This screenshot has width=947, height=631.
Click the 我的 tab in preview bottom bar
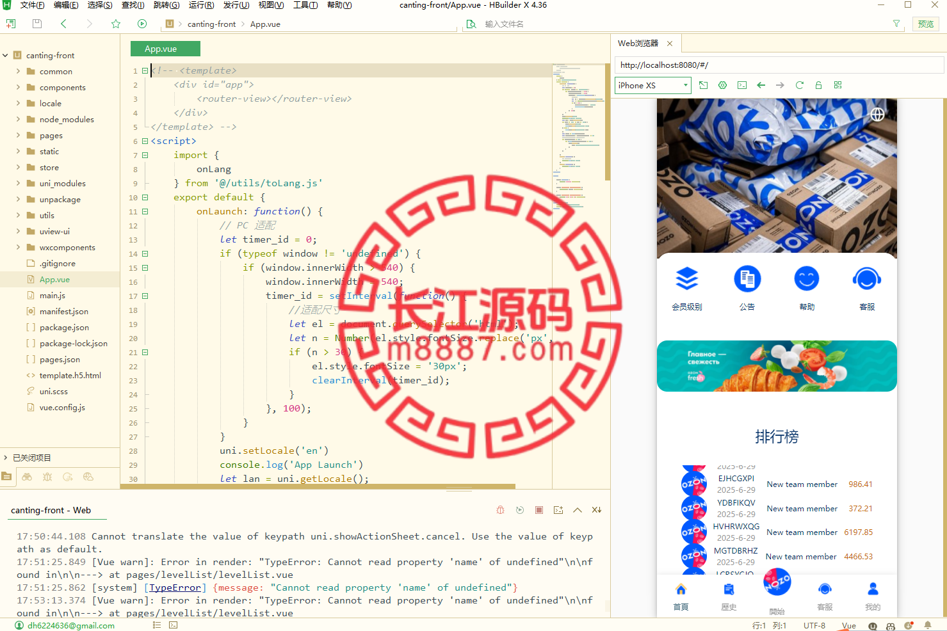pyautogui.click(x=873, y=596)
